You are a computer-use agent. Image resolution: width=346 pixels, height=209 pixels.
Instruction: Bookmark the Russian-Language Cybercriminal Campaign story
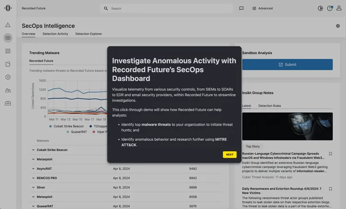tap(330, 154)
